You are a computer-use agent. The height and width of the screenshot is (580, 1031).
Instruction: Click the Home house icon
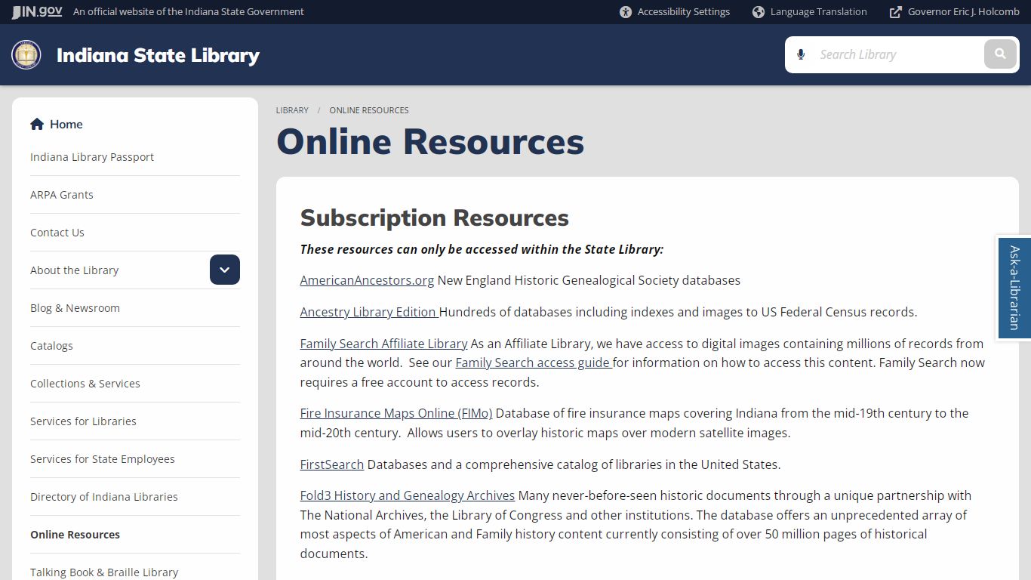point(37,124)
